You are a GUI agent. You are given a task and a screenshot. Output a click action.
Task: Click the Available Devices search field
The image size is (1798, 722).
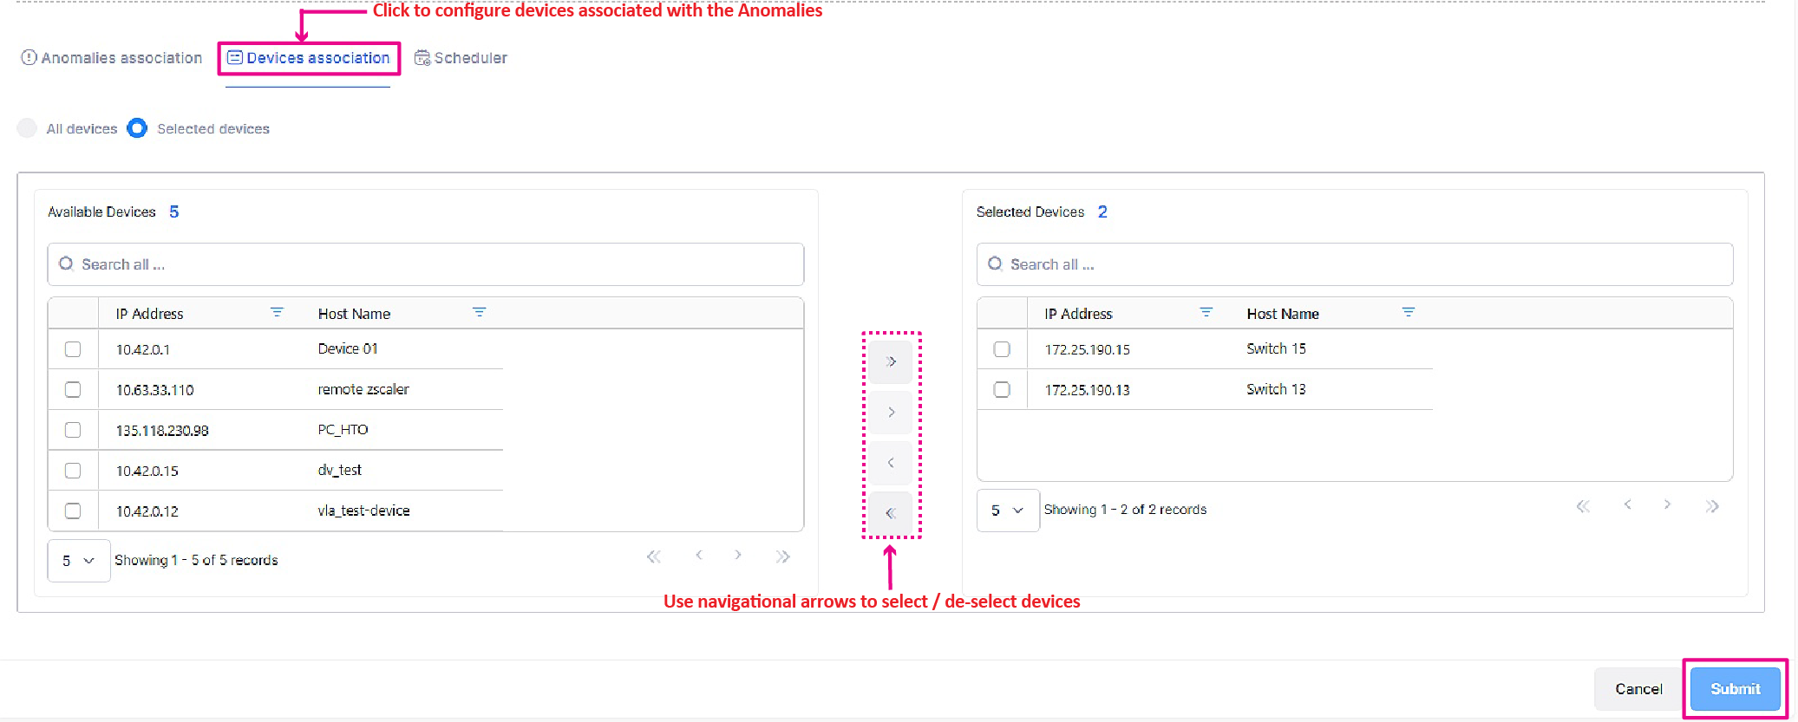pyautogui.click(x=425, y=264)
